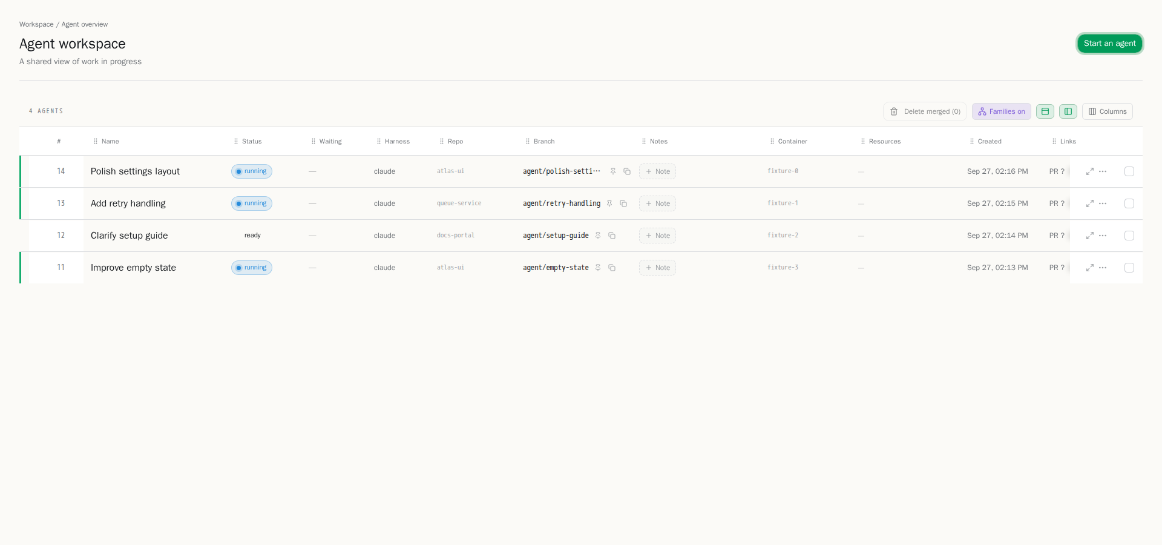Pin the agent/setup-guide branch
Screen dimensions: 1162x545
point(598,236)
